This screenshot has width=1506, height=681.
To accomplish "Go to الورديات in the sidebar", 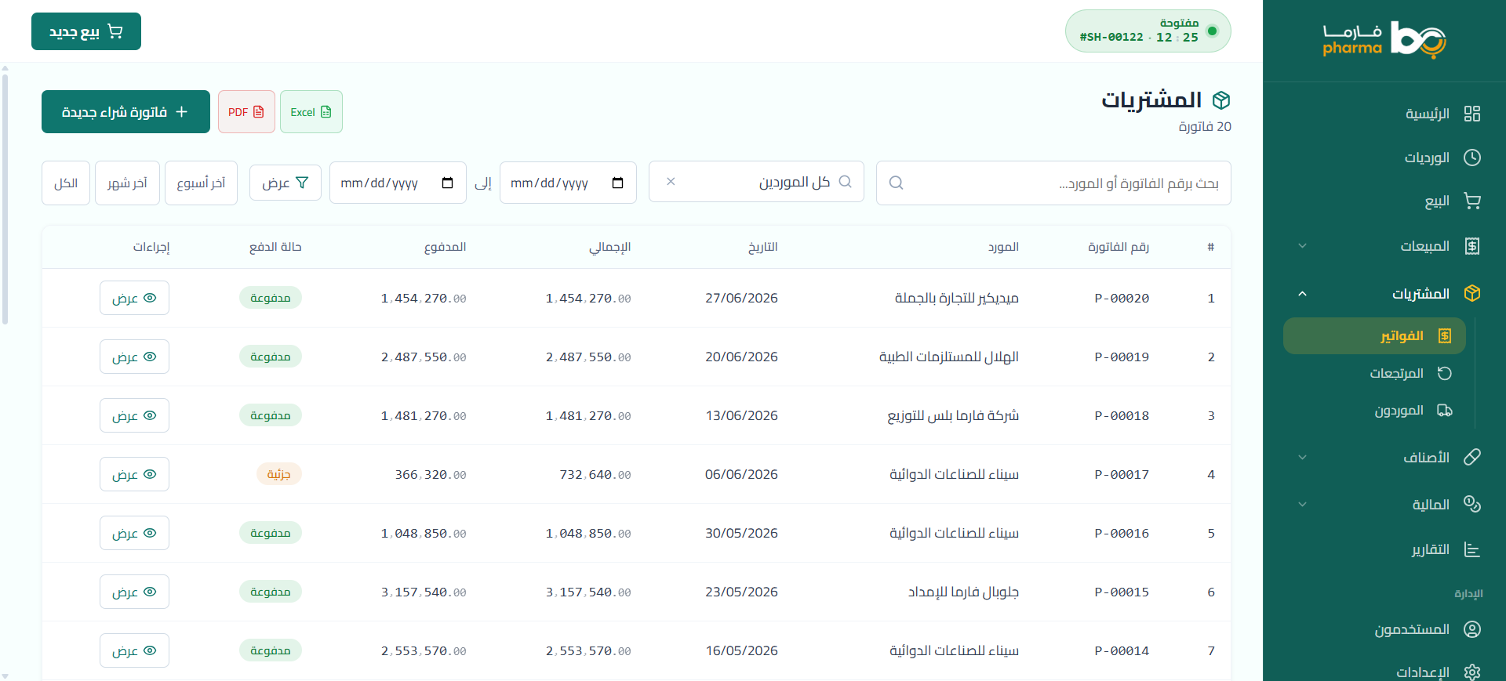I will (1384, 158).
